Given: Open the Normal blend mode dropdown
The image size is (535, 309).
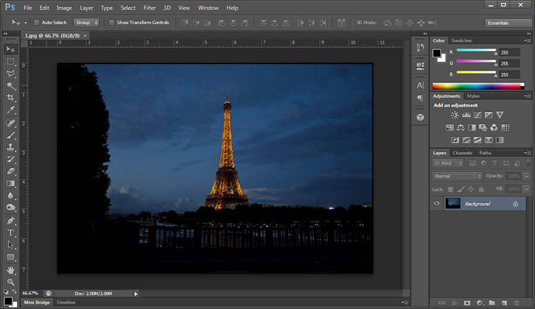Looking at the screenshot, I should pyautogui.click(x=457, y=176).
